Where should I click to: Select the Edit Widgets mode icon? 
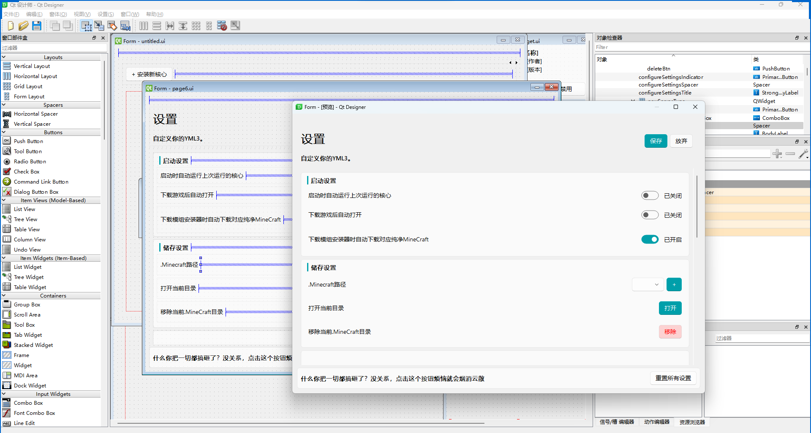pyautogui.click(x=86, y=26)
